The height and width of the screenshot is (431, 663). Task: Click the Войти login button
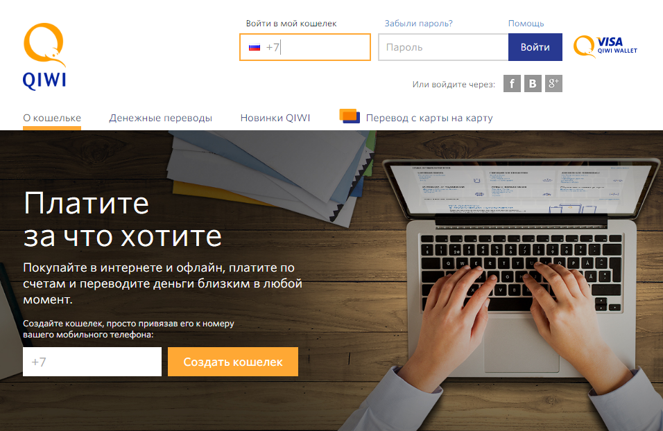(535, 47)
